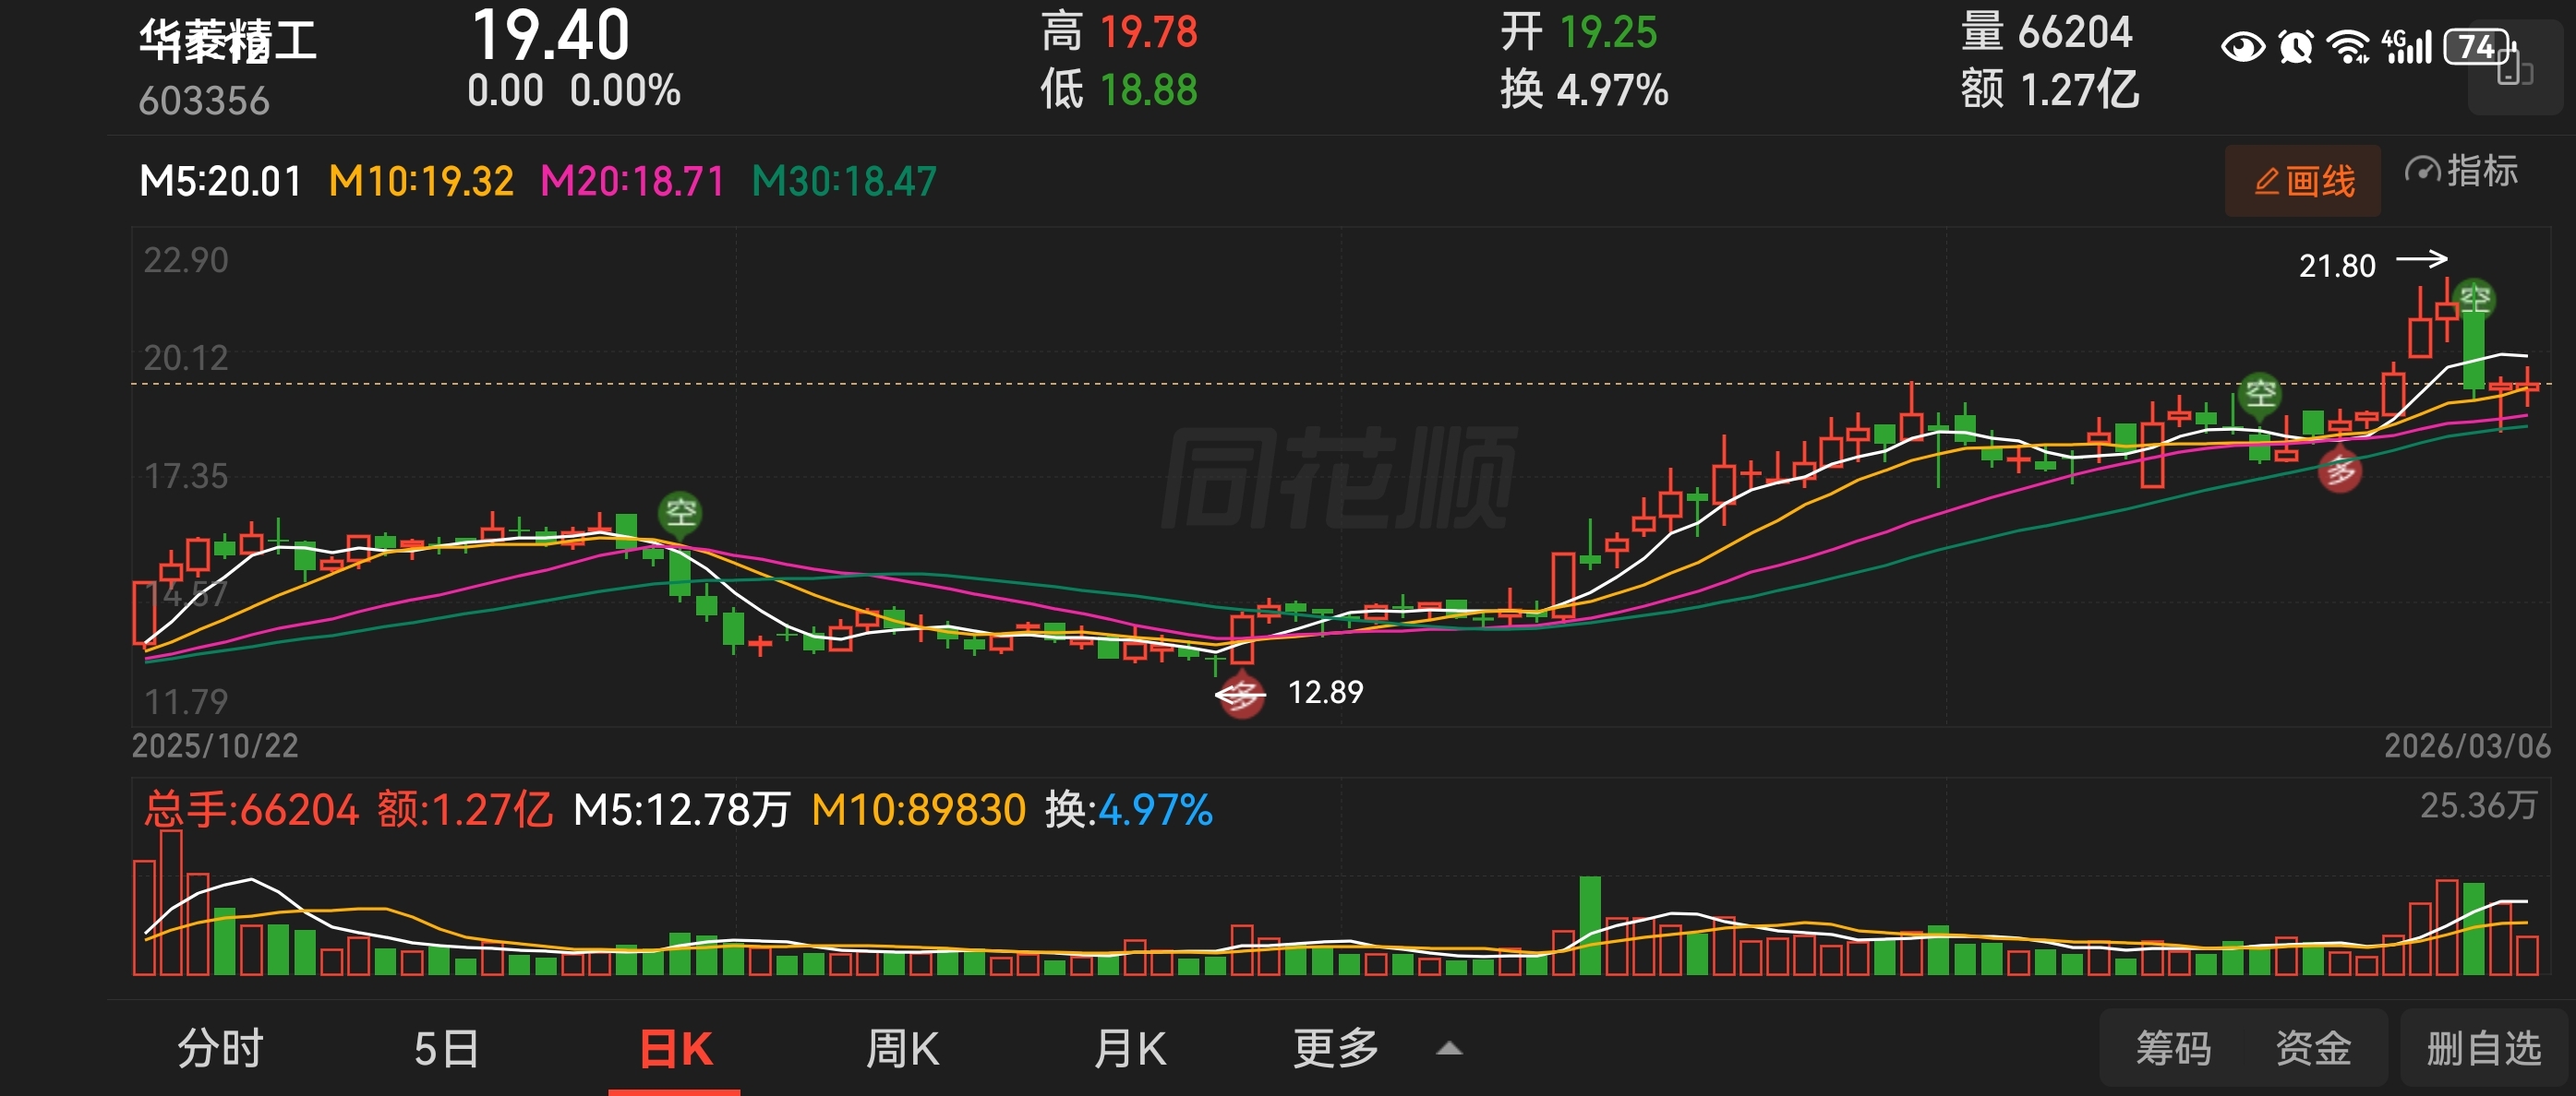Tap the 总手 volume indicator header
Image resolution: width=2576 pixels, height=1096 pixels.
[x=250, y=809]
